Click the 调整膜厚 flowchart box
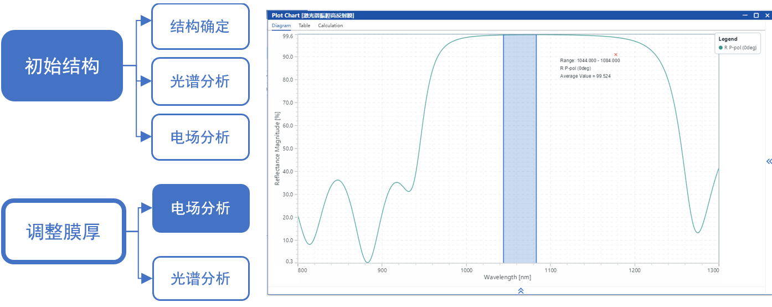The height and width of the screenshot is (307, 772). point(63,231)
